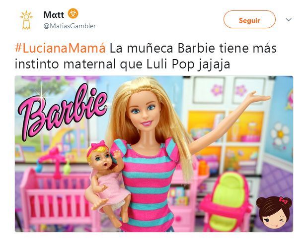Open the #LucianaMamá hashtag link
This screenshot has height=241, width=304.
tap(60, 48)
